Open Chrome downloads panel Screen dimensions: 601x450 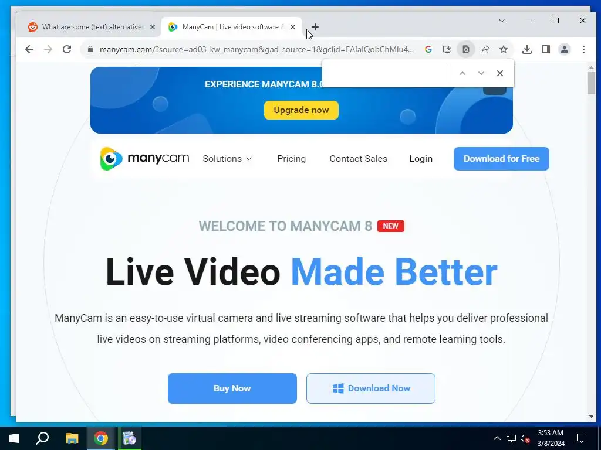click(527, 49)
